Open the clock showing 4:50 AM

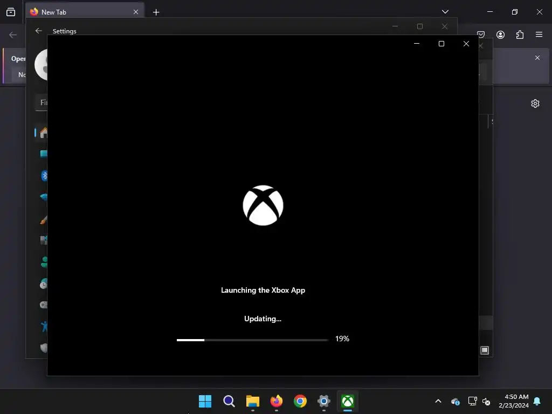point(514,401)
